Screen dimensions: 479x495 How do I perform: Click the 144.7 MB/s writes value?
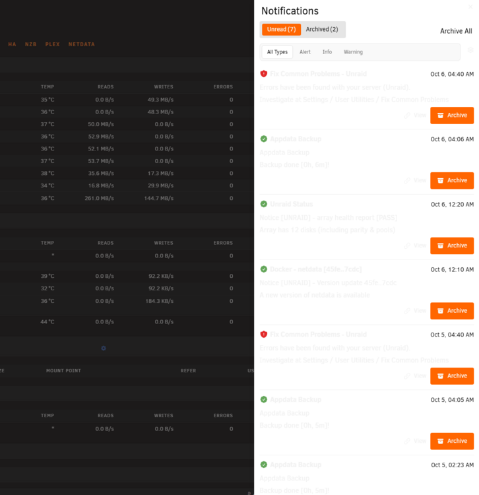(159, 198)
